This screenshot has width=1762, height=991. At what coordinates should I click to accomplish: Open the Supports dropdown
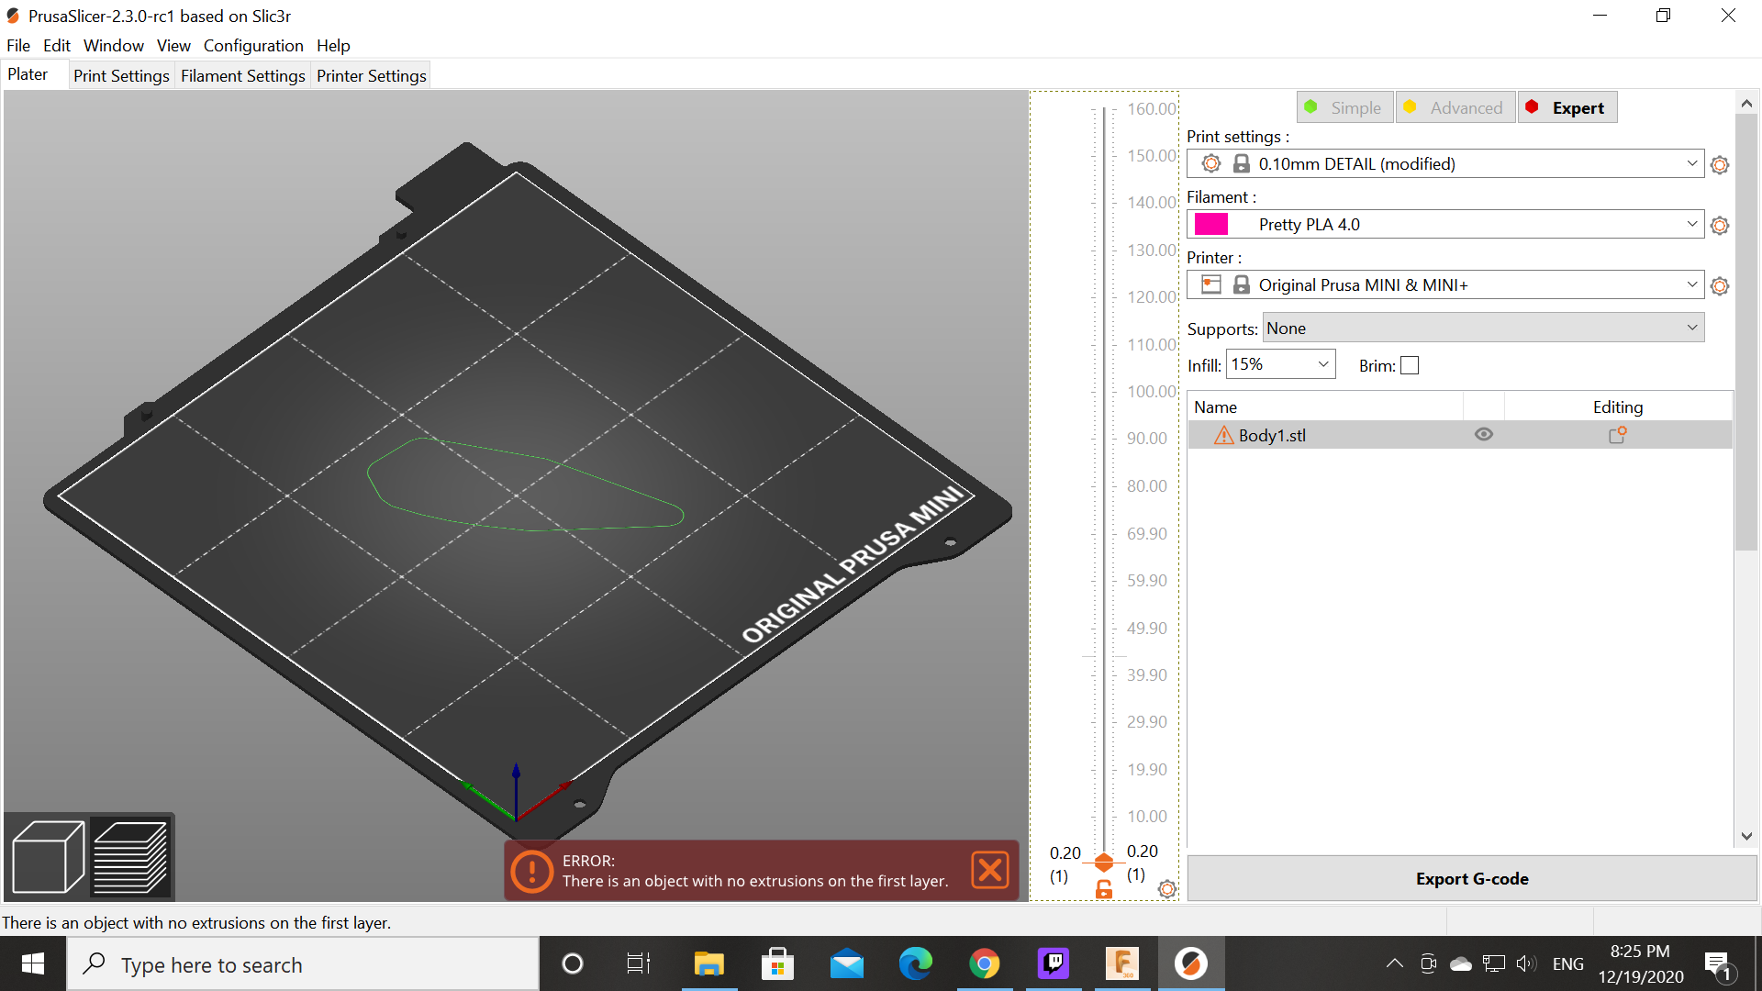pos(1483,328)
